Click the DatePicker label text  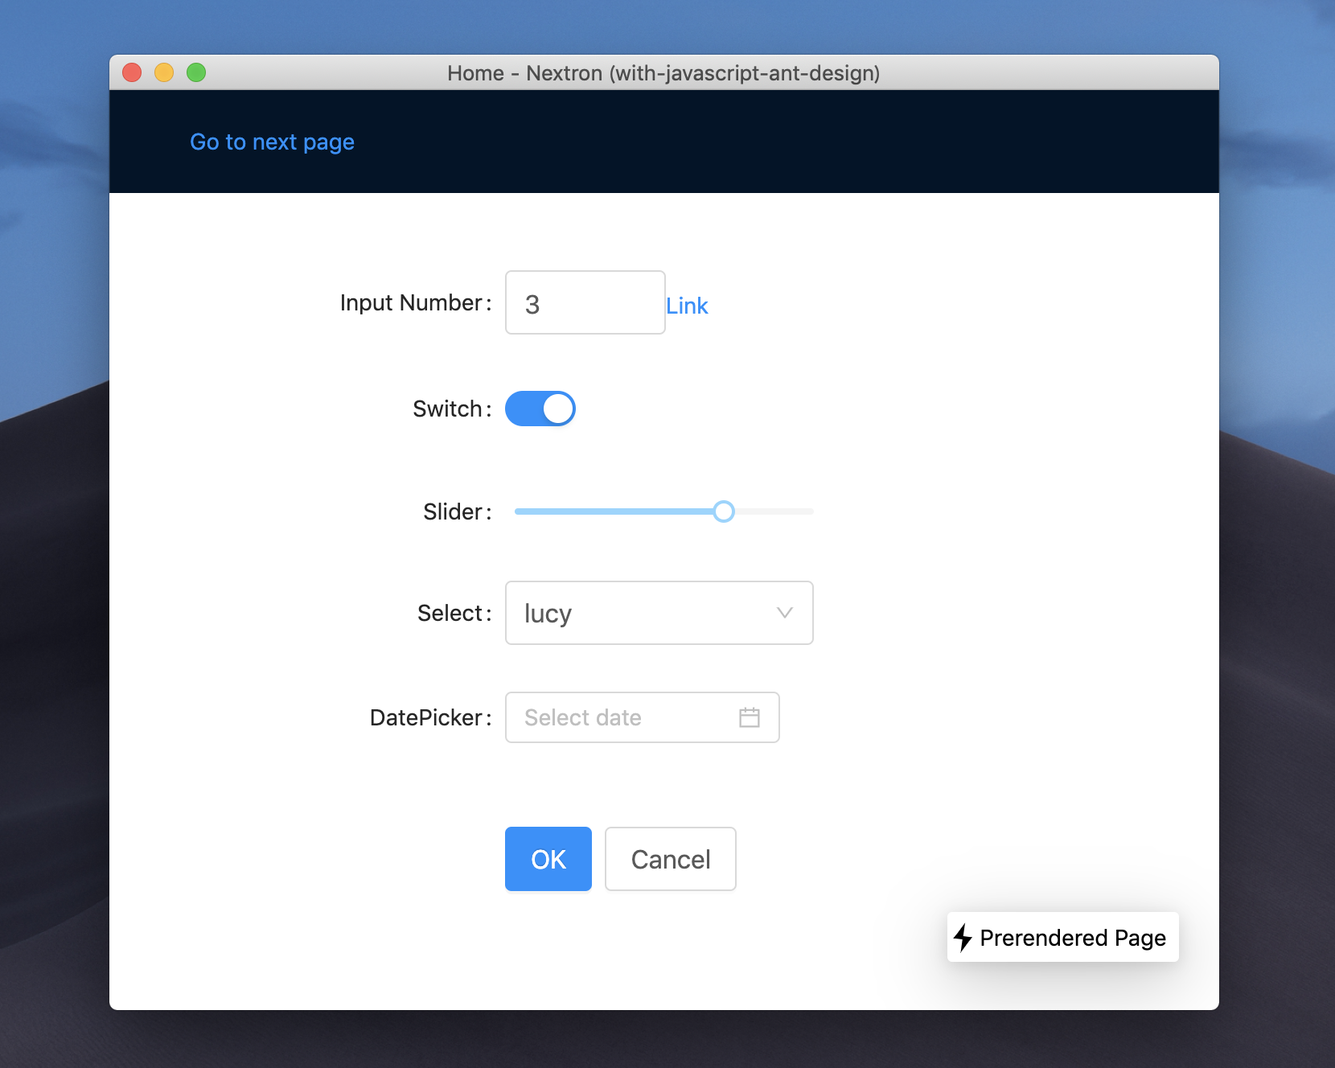[430, 717]
